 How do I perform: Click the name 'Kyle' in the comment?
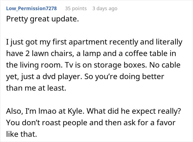point(75,111)
